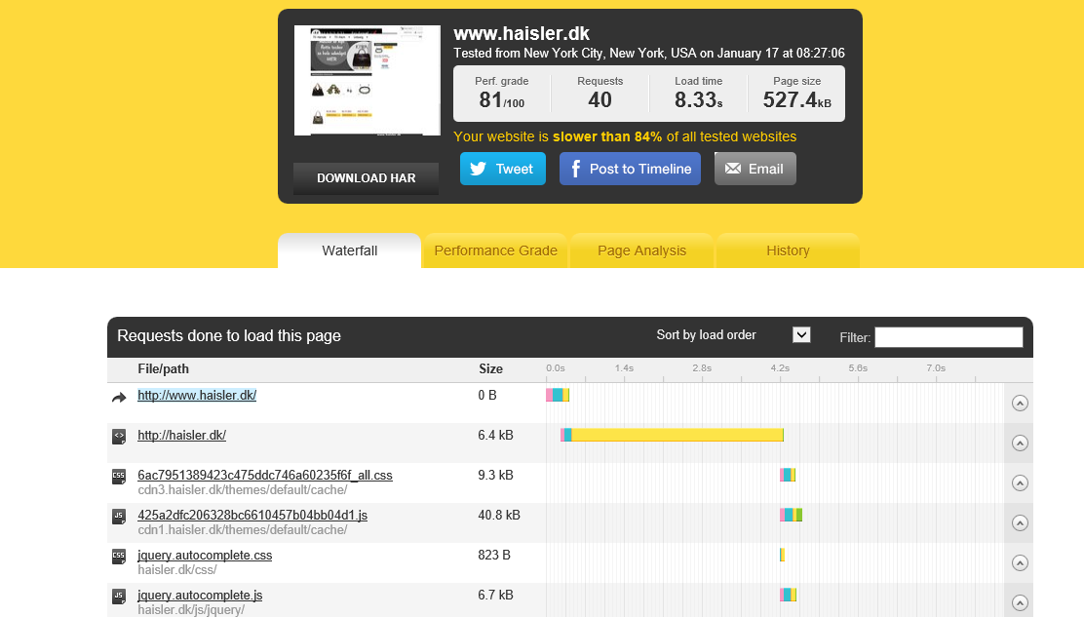Click the 7.0s timeline axis label
Image resolution: width=1084 pixels, height=617 pixels.
(936, 368)
